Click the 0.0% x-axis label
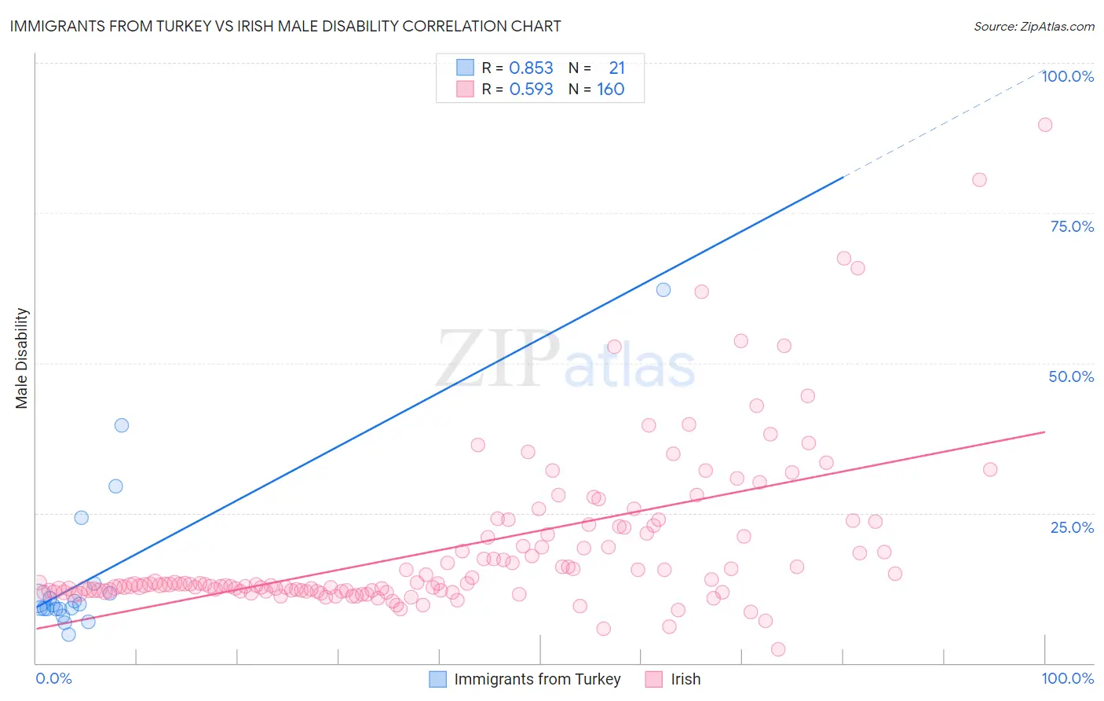The height and width of the screenshot is (701, 1104). 53,678
